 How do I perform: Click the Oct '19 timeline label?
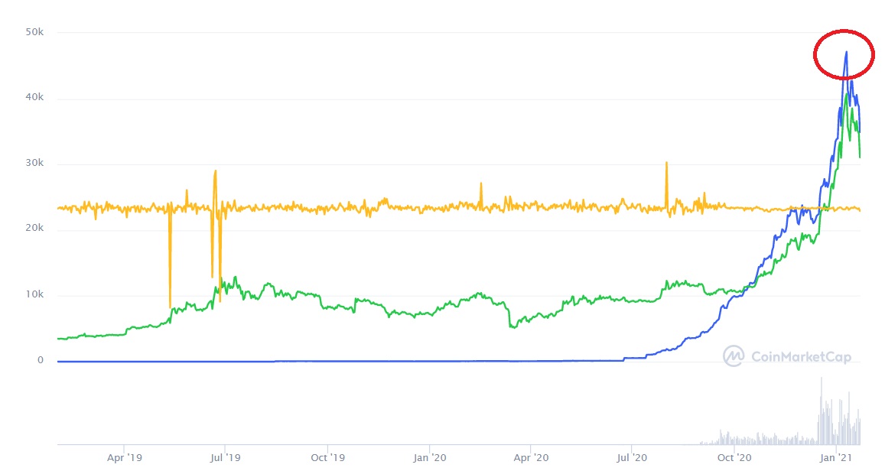click(327, 457)
